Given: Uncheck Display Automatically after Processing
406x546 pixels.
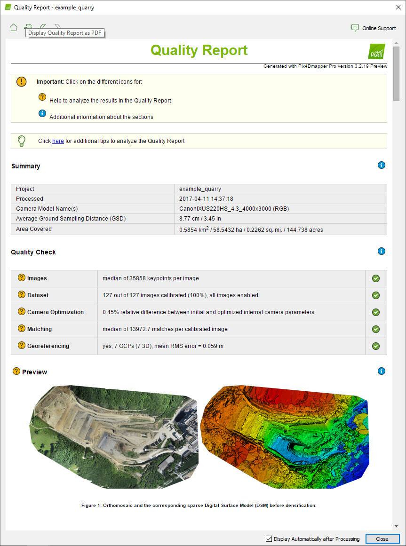Looking at the screenshot, I should click(x=269, y=539).
